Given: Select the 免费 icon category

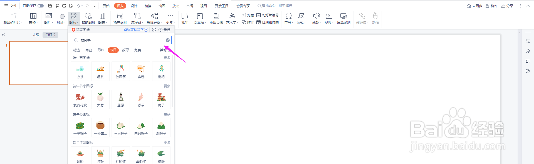Looking at the screenshot, I should tap(138, 50).
